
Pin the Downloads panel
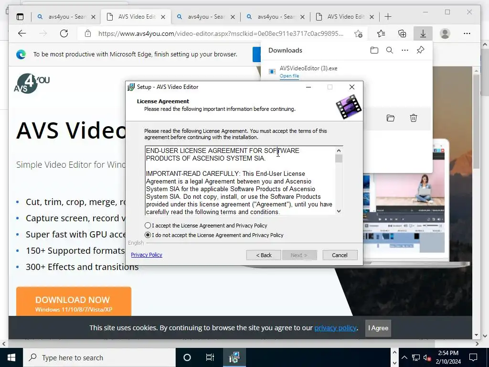pos(420,50)
